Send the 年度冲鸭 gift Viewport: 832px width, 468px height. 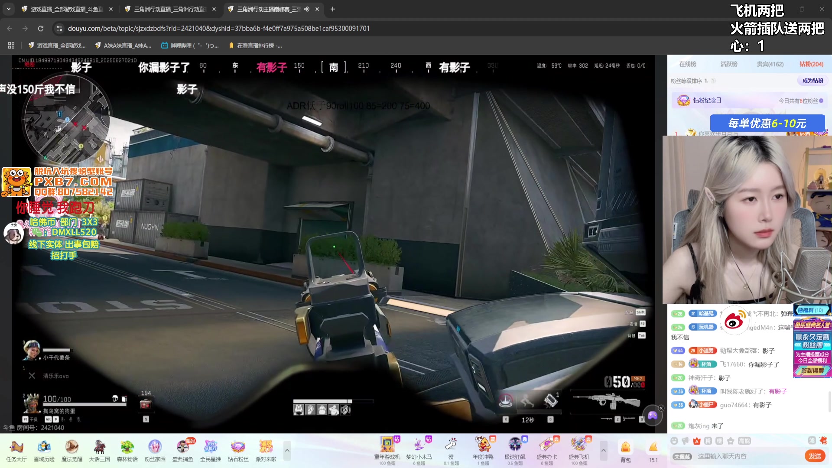(x=483, y=451)
